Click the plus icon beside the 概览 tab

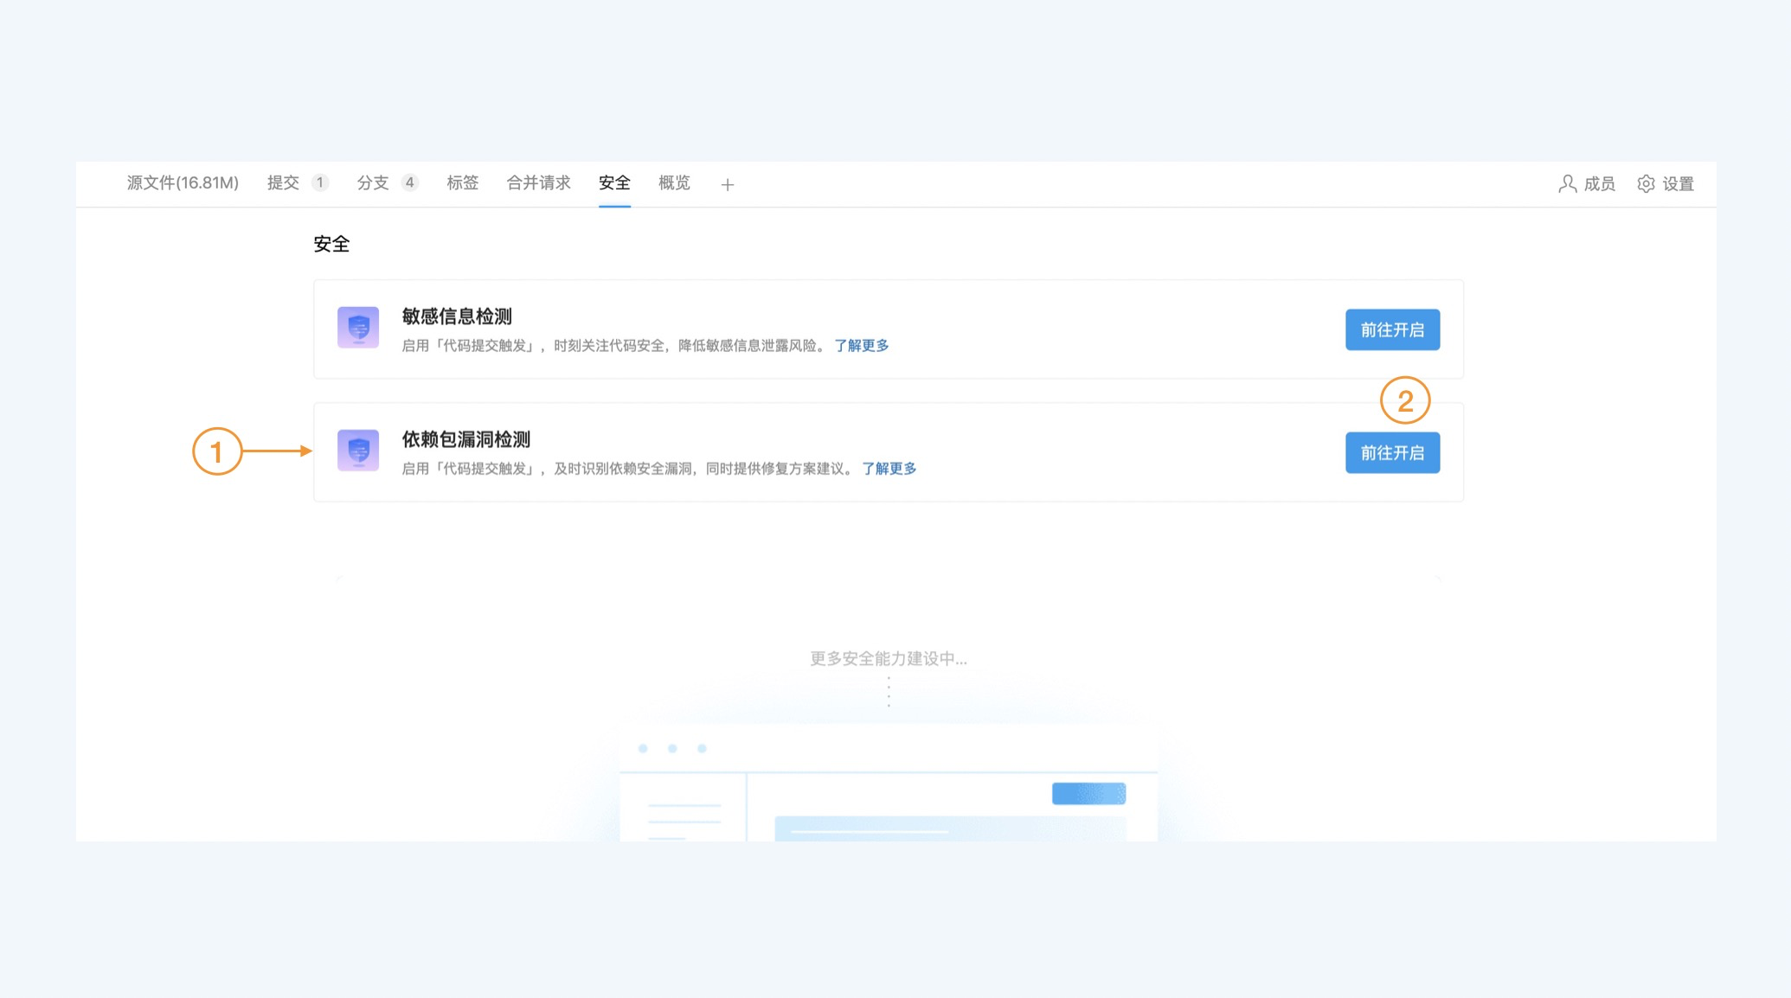point(728,184)
